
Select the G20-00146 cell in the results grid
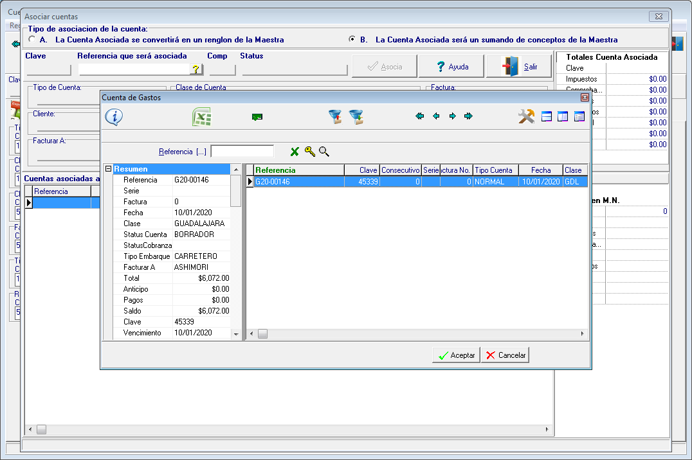(299, 182)
